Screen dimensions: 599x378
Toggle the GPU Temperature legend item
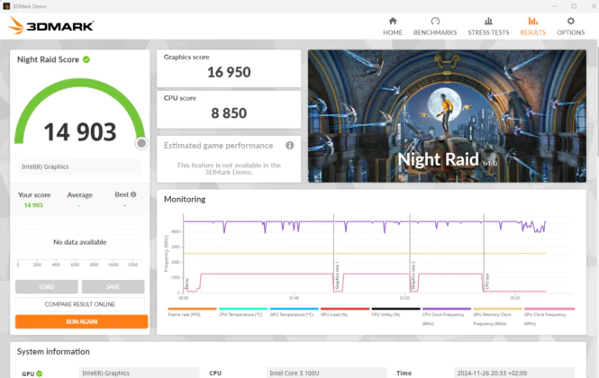tap(294, 312)
